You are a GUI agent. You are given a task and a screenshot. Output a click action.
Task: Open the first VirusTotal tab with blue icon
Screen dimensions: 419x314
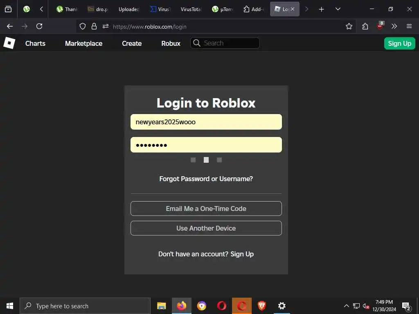click(160, 9)
